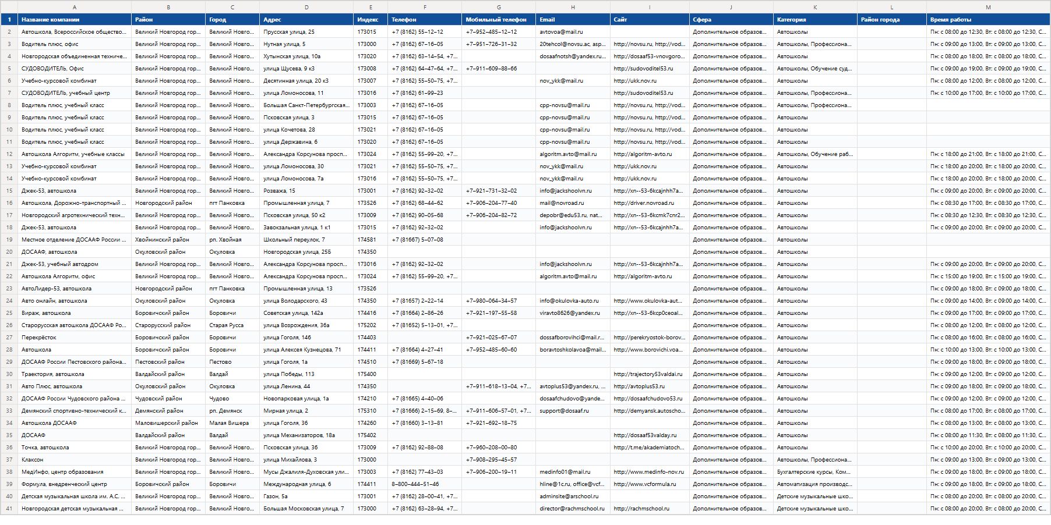
Task: Select company cell 'Авто онлайн, автошкола'
Action: (75, 301)
